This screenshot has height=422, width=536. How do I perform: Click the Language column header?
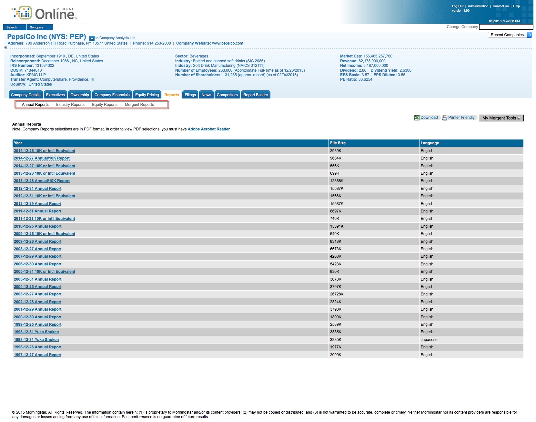471,143
